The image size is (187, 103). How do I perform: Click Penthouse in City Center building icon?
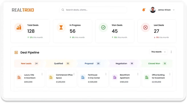click(x=83, y=77)
